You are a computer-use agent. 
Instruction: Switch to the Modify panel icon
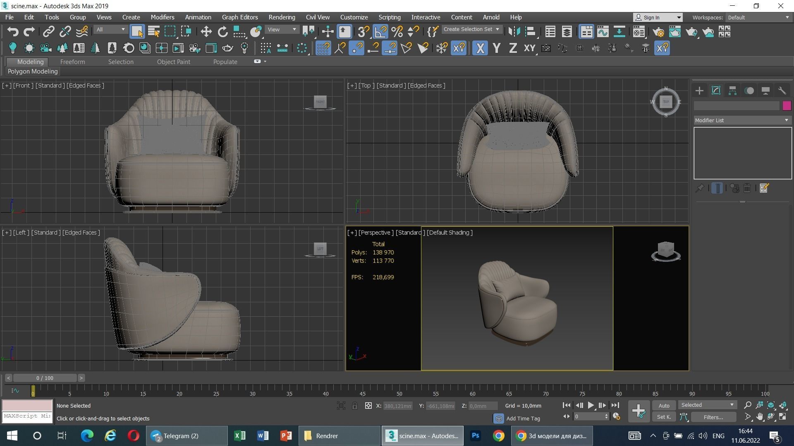[x=716, y=91]
